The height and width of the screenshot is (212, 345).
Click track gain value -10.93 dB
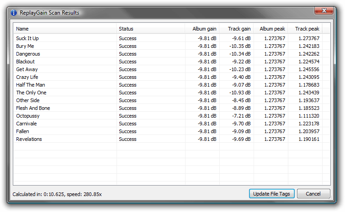(240, 93)
